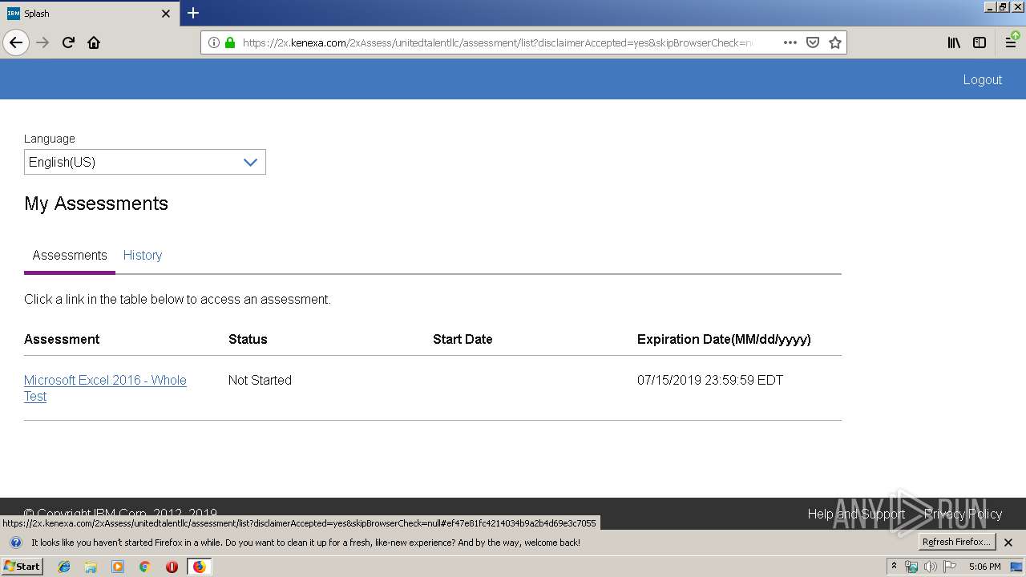
Task: Click the volume speaker tray icon
Action: 930,567
